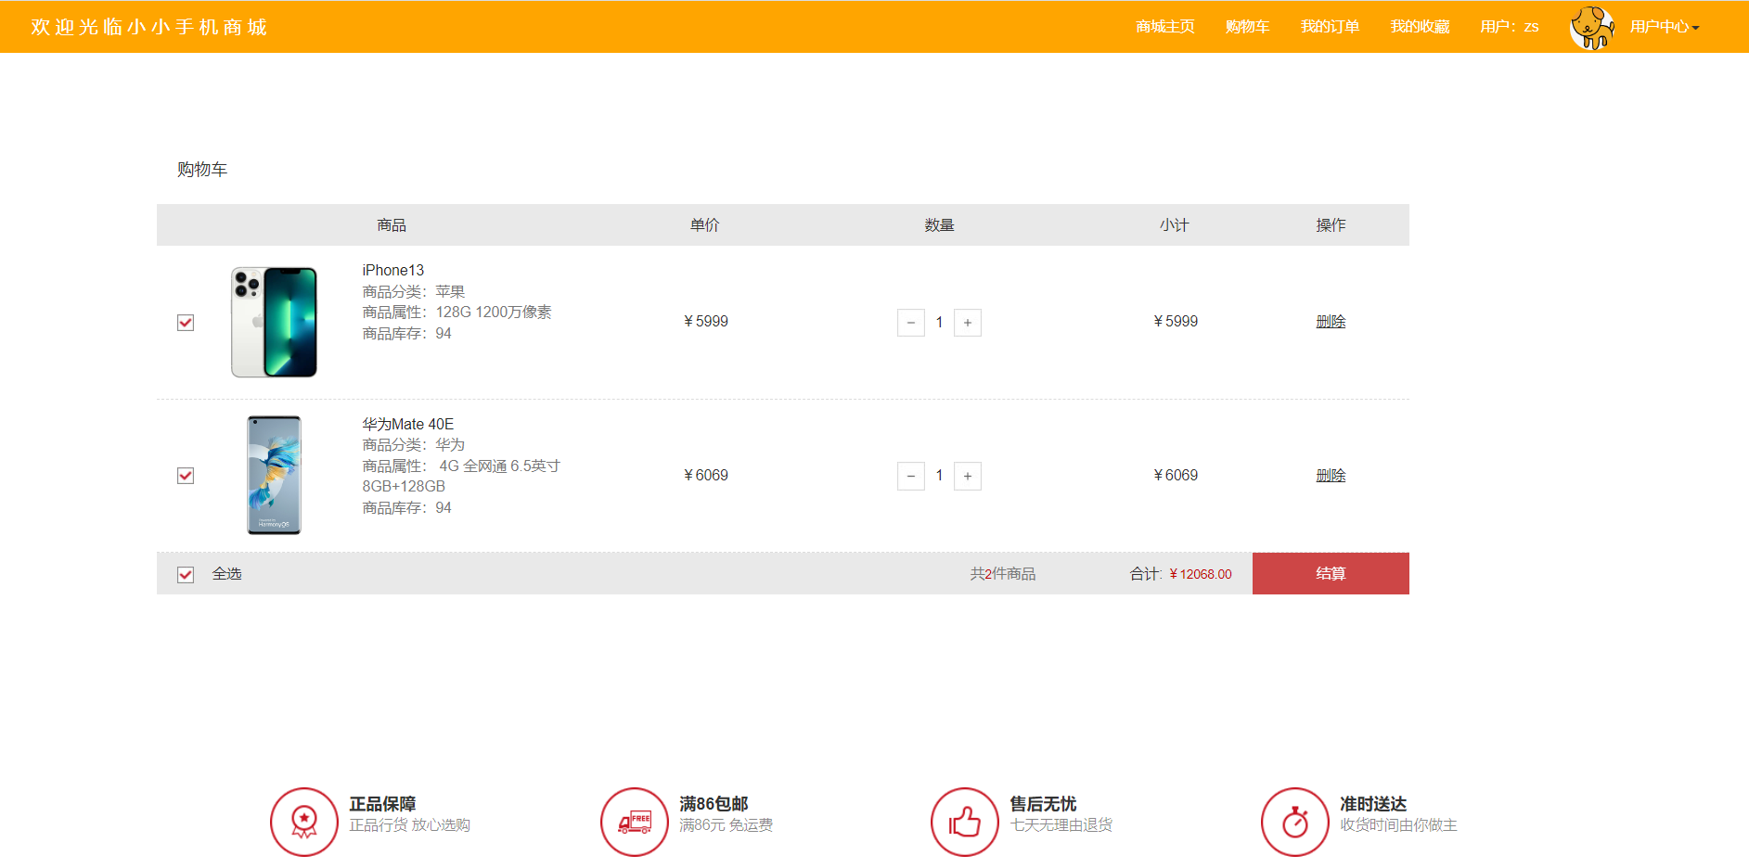Open the iPhone13 product thumbnail
Image resolution: width=1749 pixels, height=868 pixels.
click(274, 322)
